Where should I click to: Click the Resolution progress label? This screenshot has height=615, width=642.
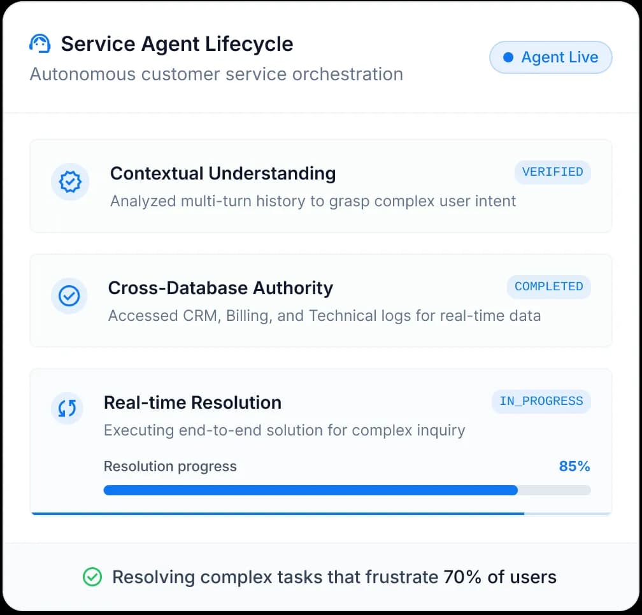[170, 467]
